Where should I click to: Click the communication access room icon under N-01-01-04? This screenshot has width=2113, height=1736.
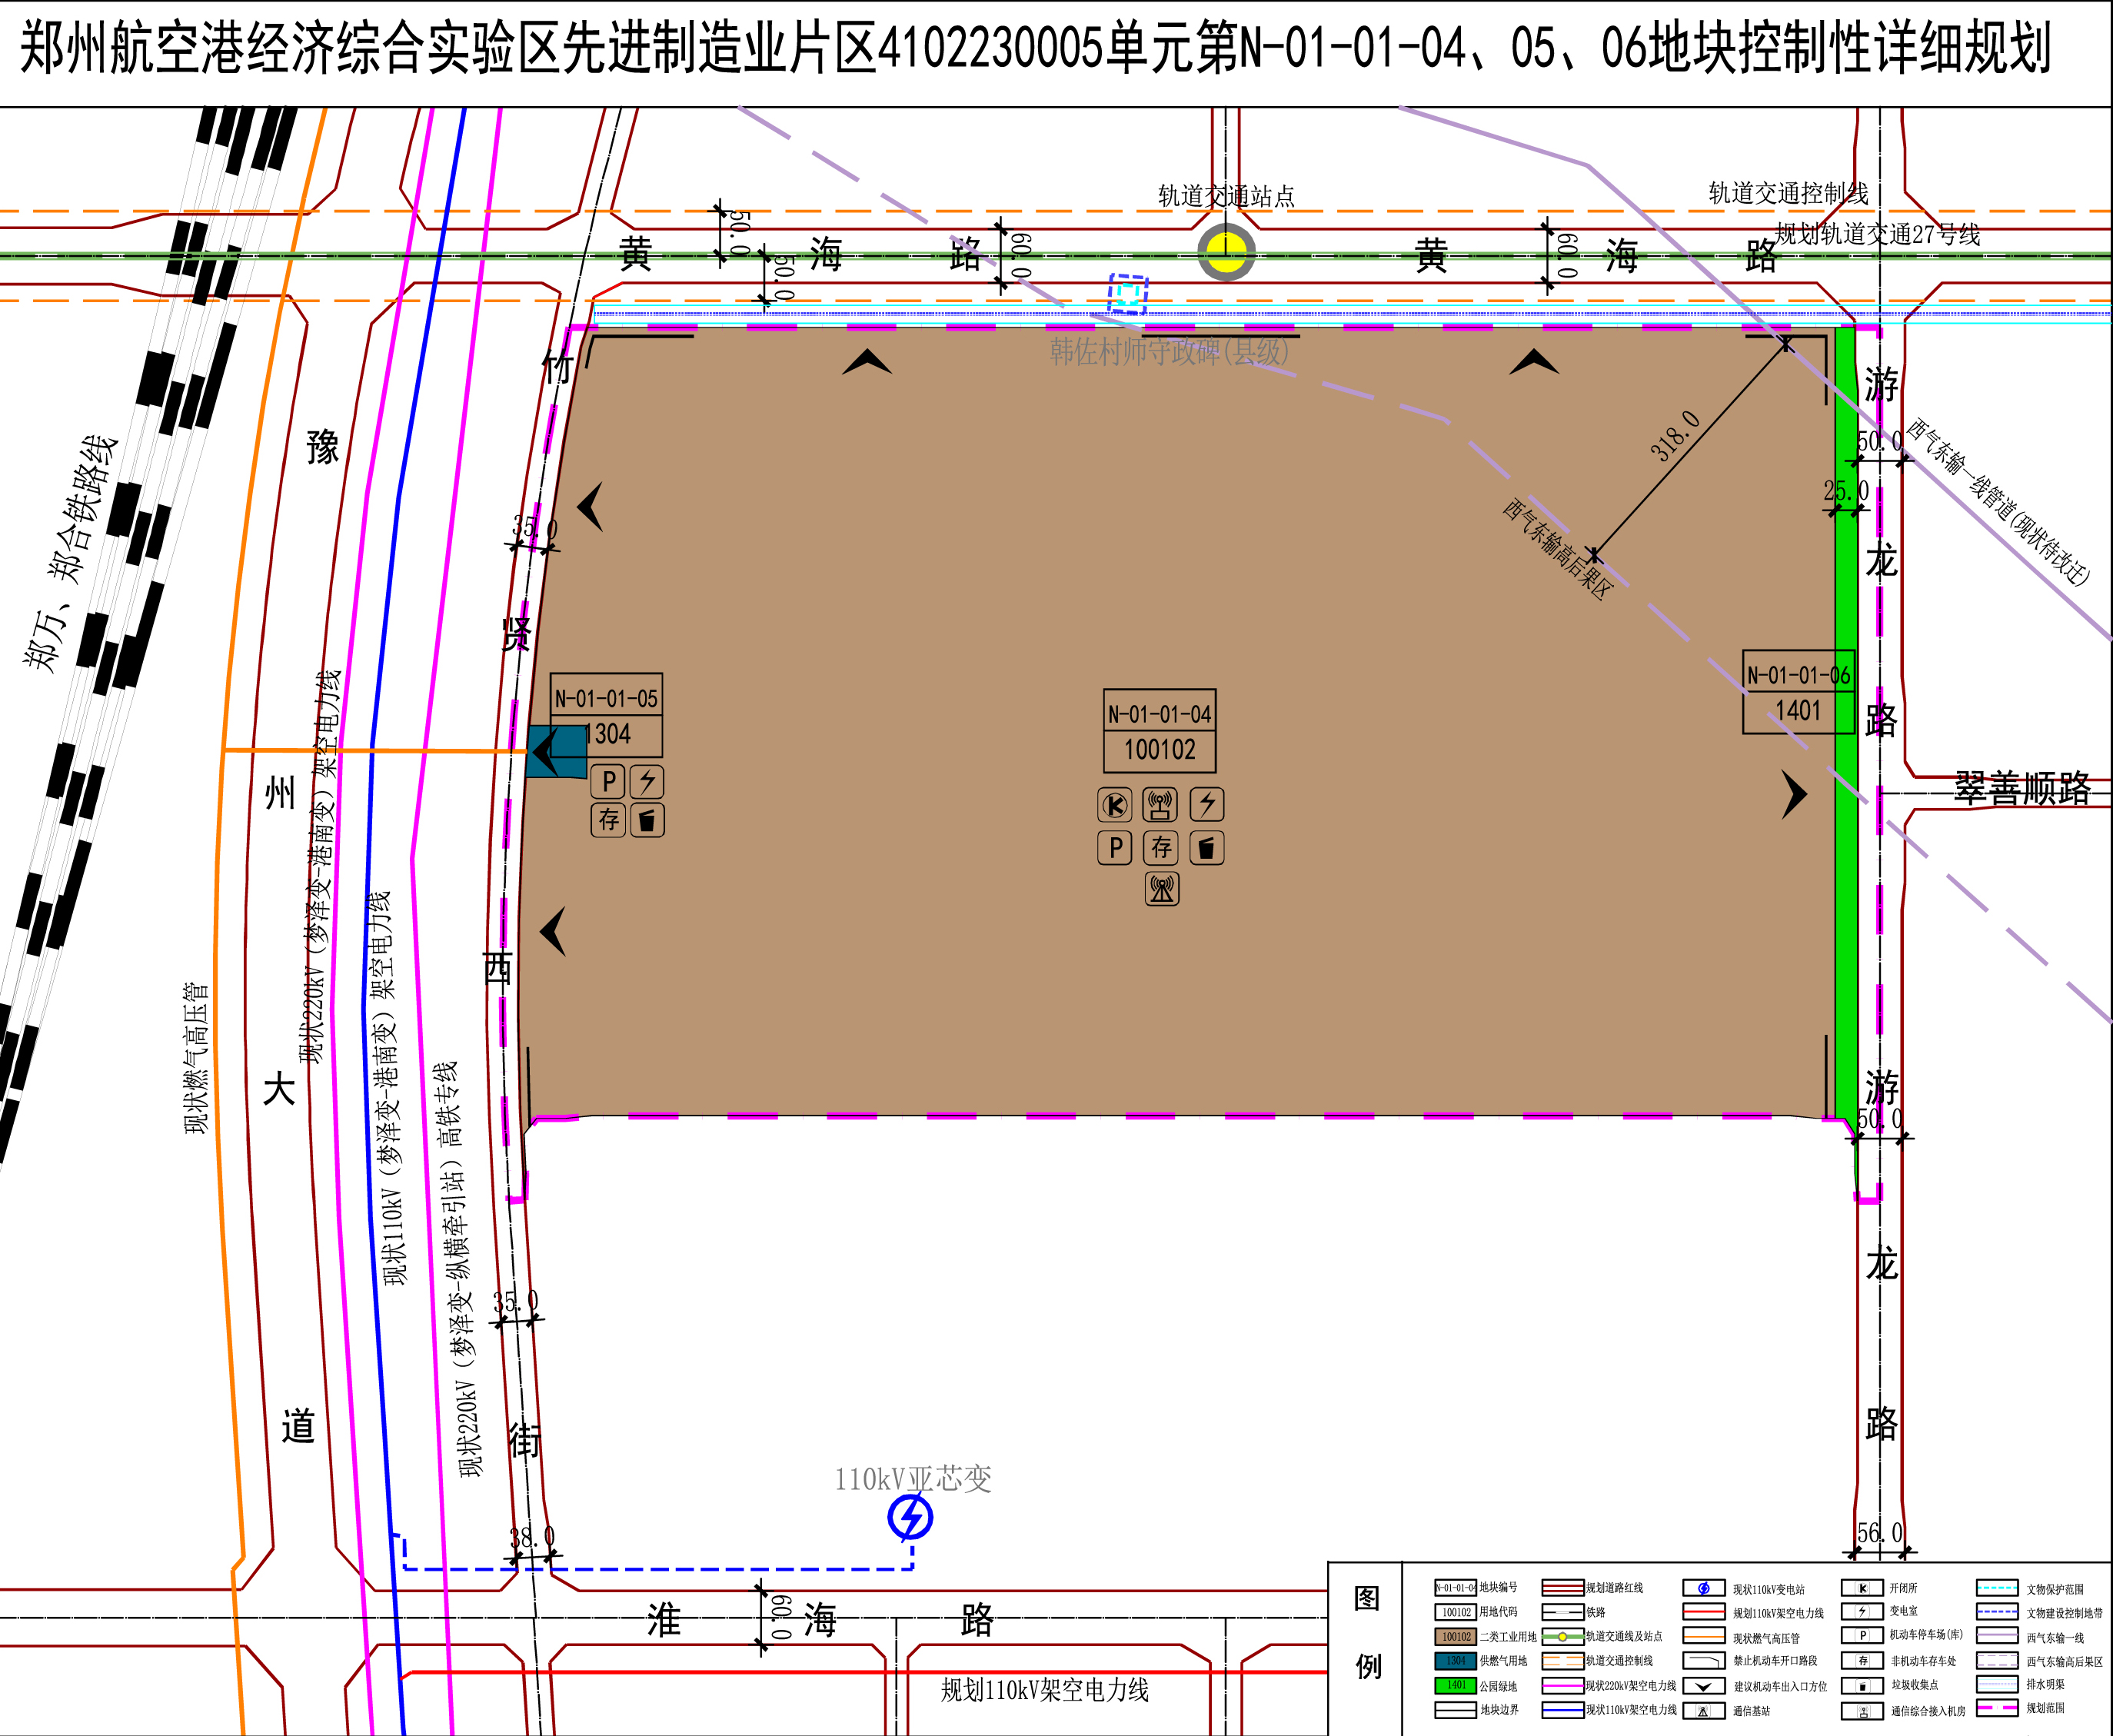[1160, 804]
